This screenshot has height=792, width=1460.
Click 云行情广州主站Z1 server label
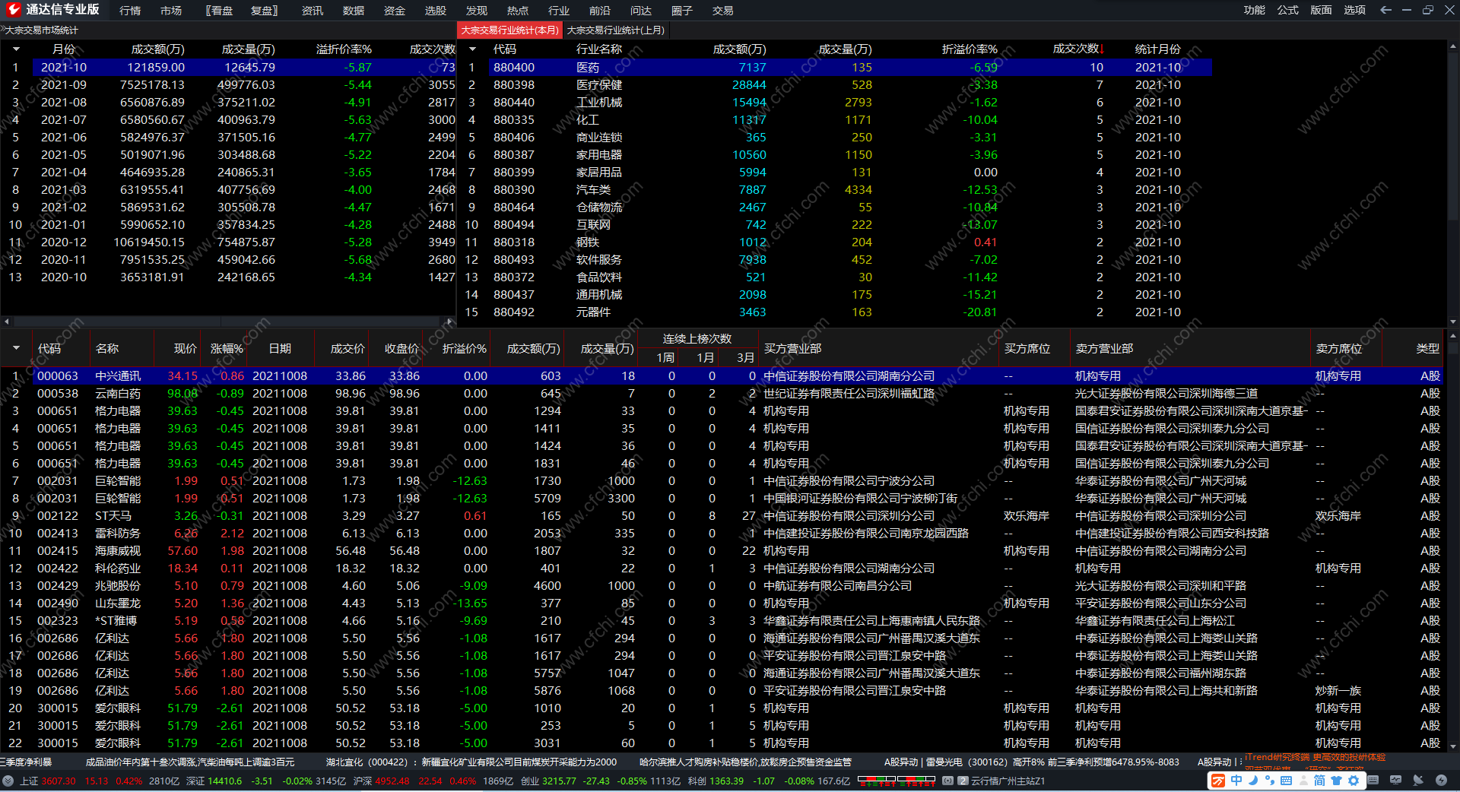(1008, 781)
